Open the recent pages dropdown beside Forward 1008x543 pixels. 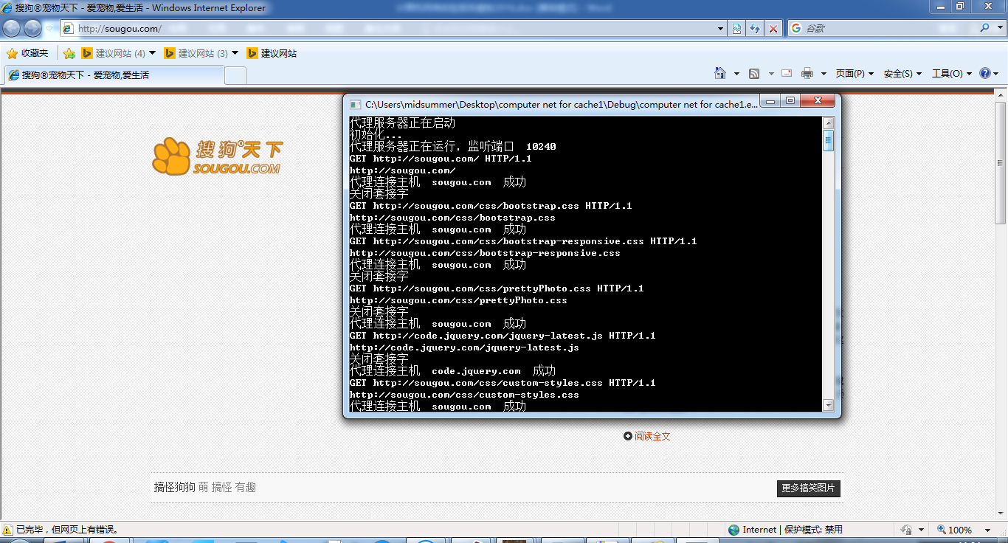click(x=49, y=29)
